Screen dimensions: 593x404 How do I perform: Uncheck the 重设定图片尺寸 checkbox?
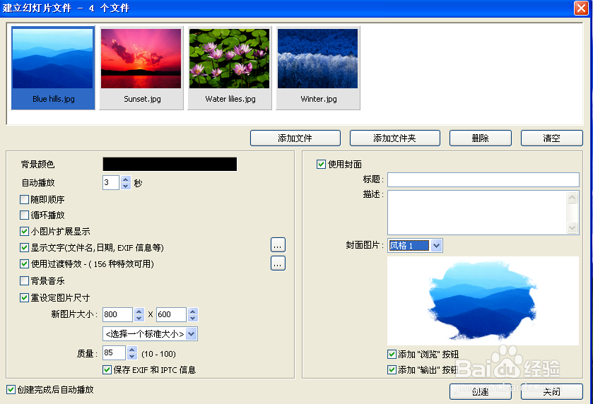[x=24, y=298]
